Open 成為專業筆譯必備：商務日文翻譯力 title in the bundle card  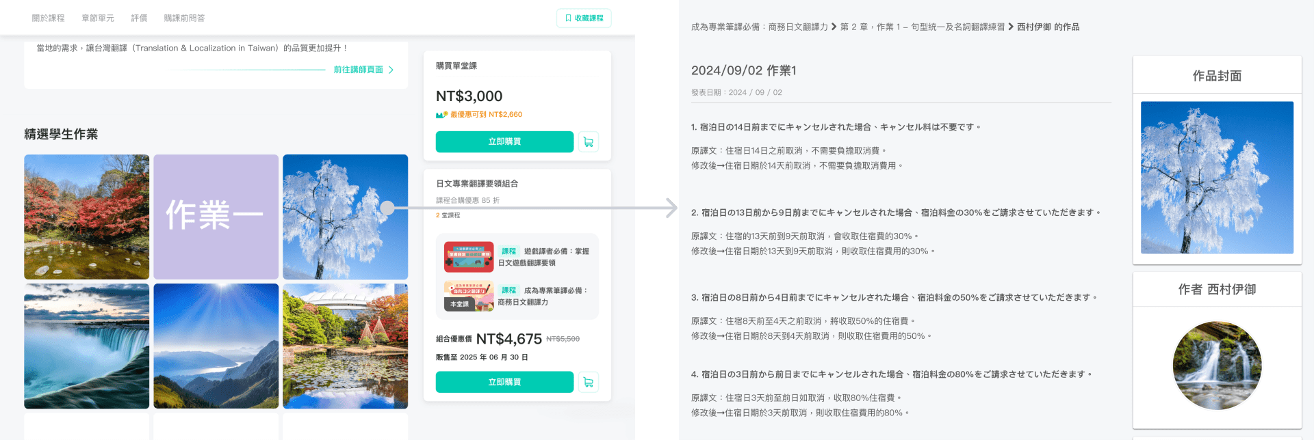point(543,296)
